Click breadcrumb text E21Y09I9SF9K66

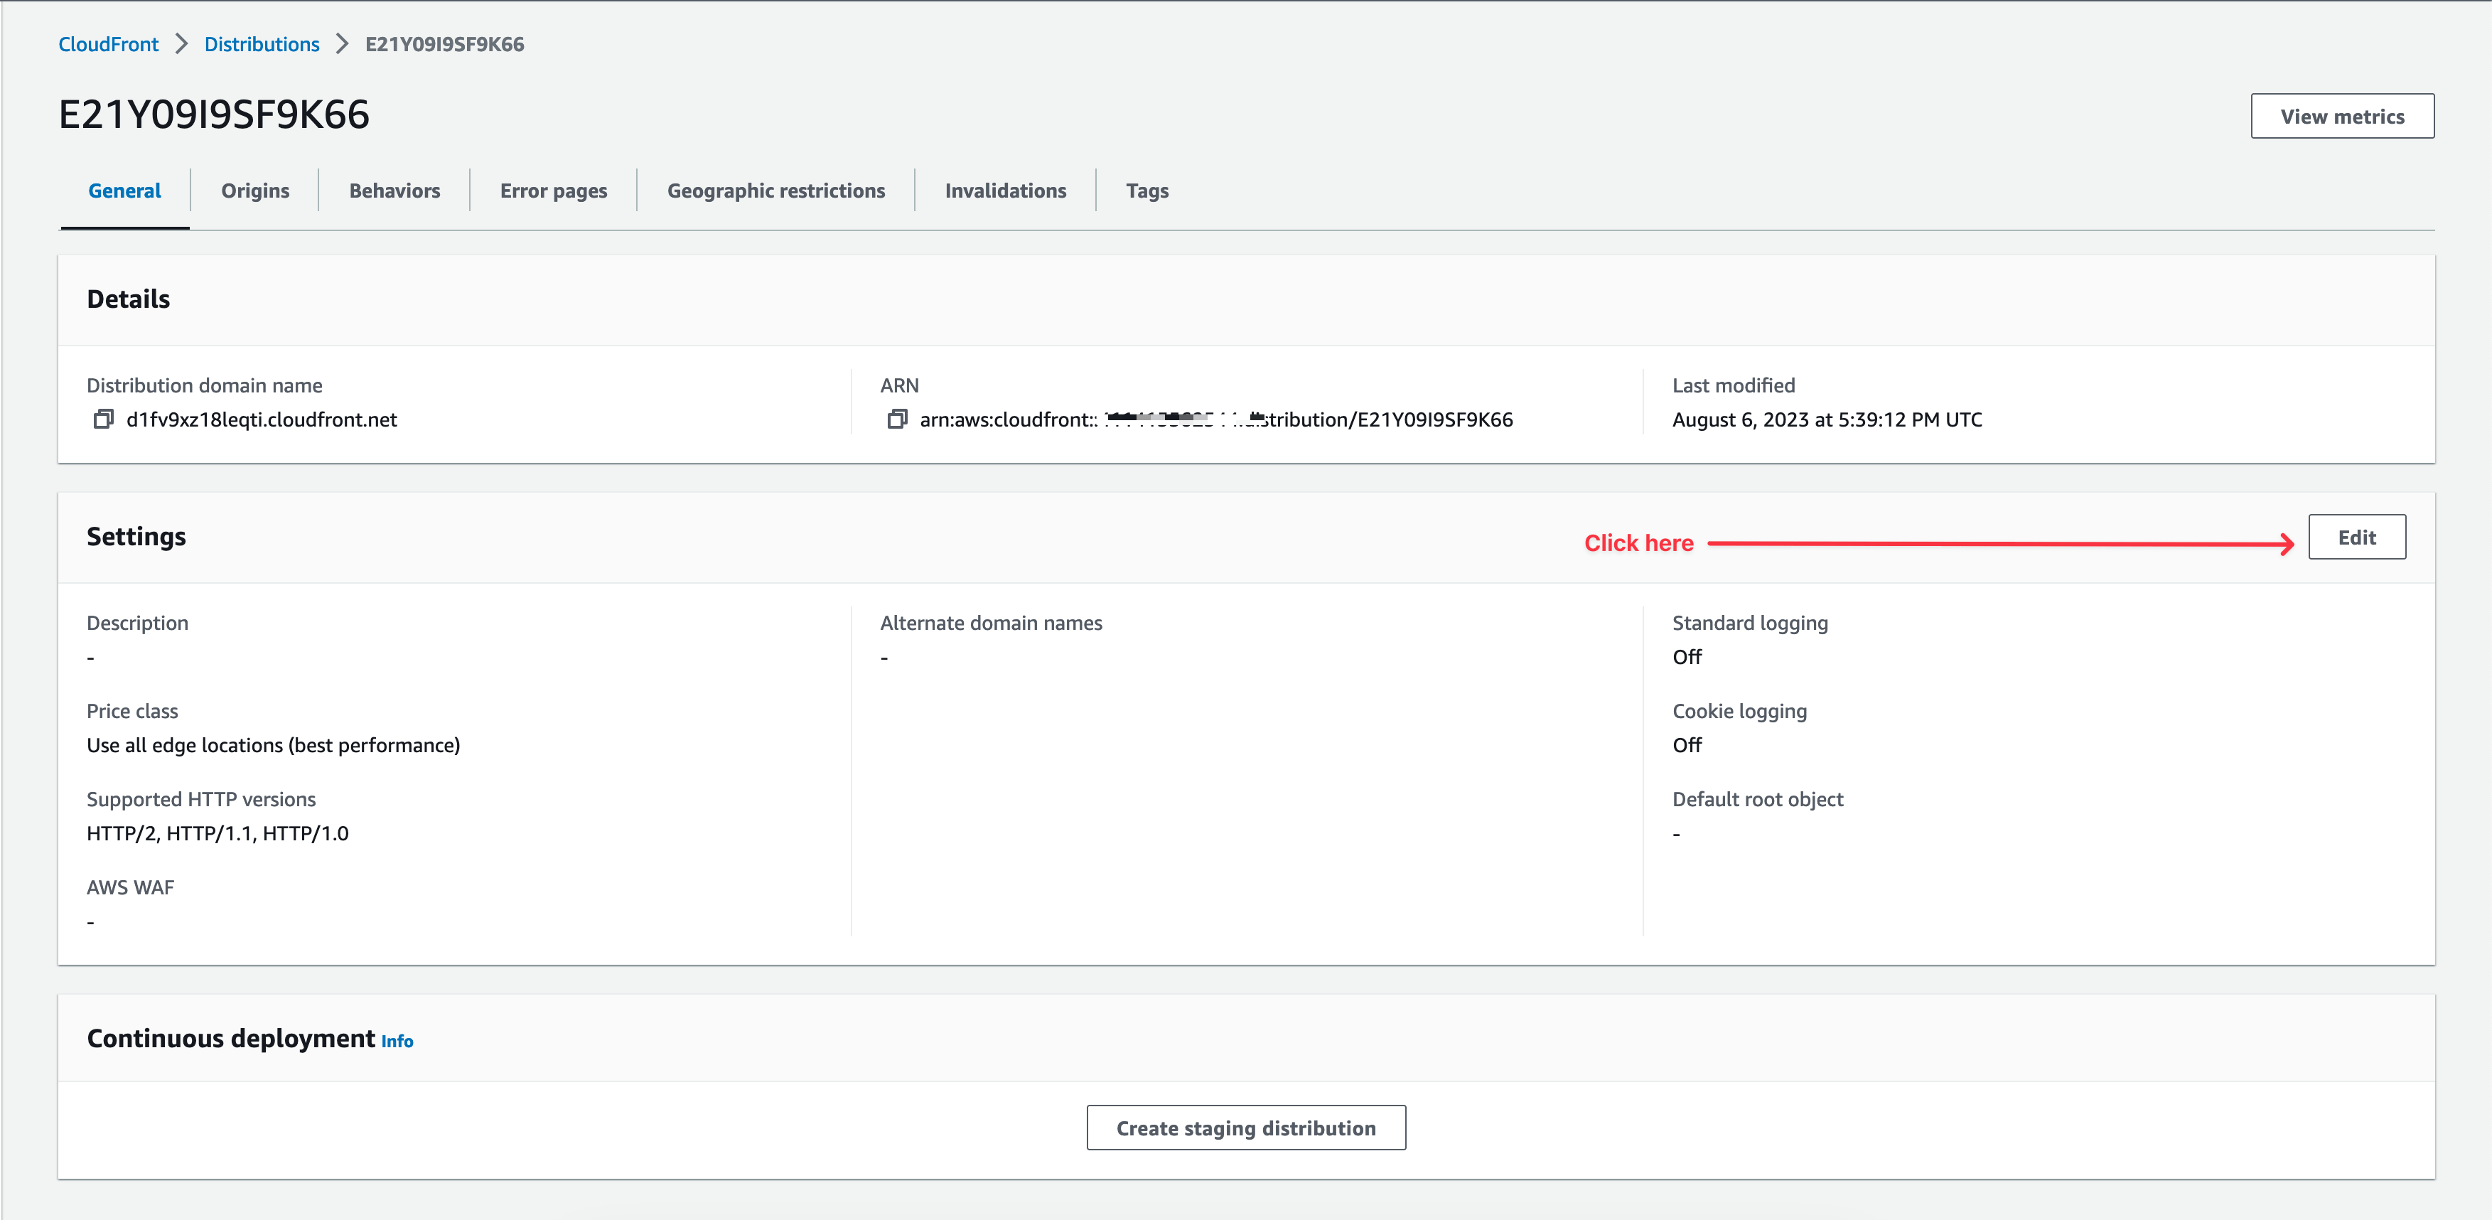444,45
